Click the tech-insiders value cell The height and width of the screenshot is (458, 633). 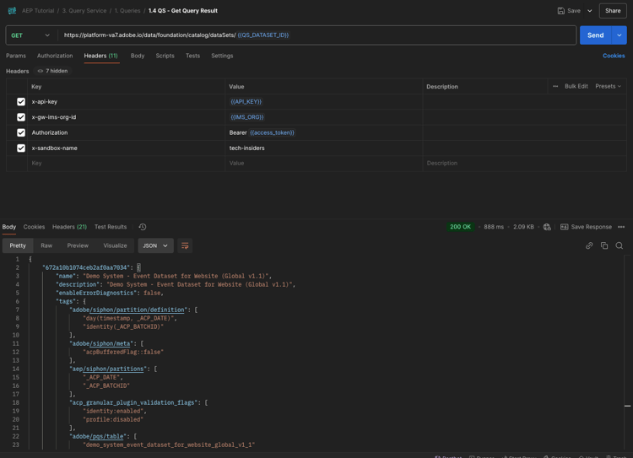click(324, 148)
